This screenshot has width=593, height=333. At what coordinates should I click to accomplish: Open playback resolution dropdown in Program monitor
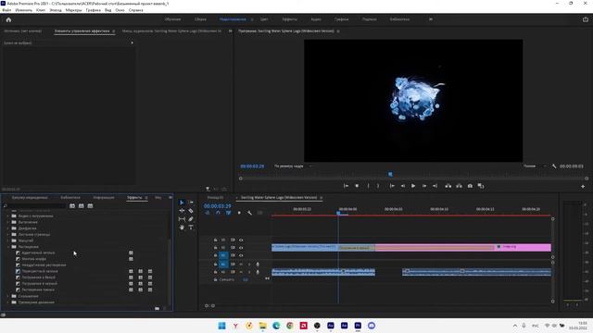point(535,166)
